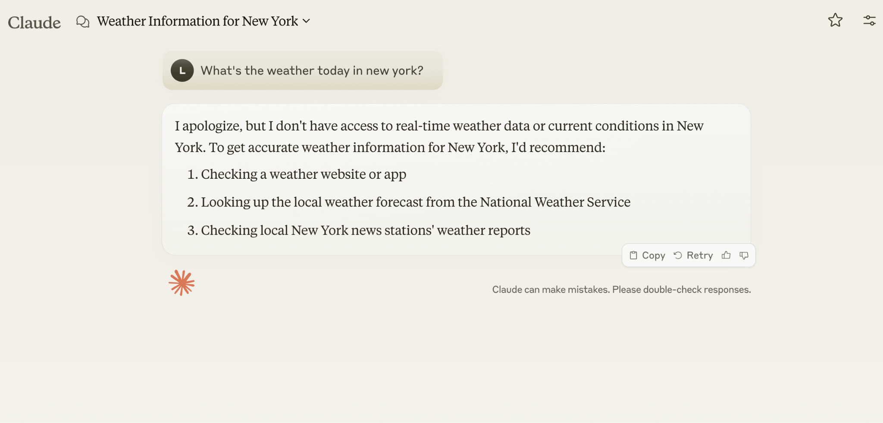
Task: Select the Claude wordmark in the header
Action: click(34, 22)
